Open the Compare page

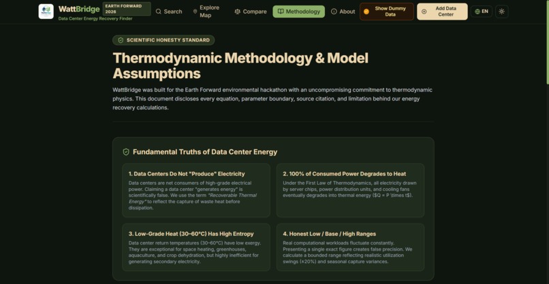coord(251,12)
